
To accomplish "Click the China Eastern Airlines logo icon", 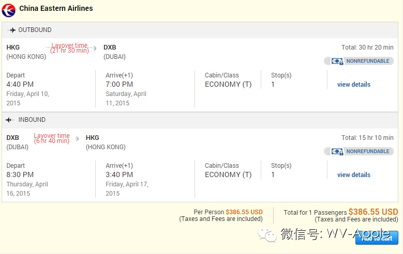I will [9, 8].
